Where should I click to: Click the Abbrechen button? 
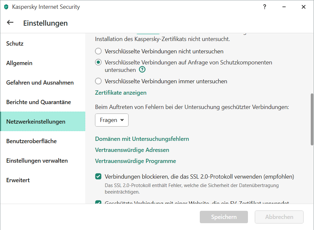(279, 217)
